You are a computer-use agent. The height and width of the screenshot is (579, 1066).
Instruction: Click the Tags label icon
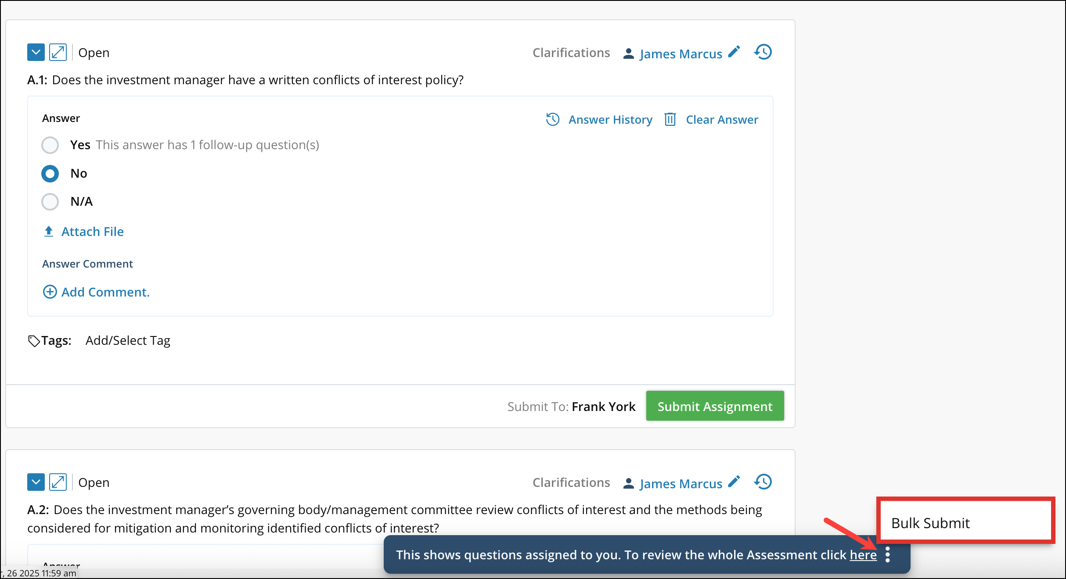tap(34, 340)
